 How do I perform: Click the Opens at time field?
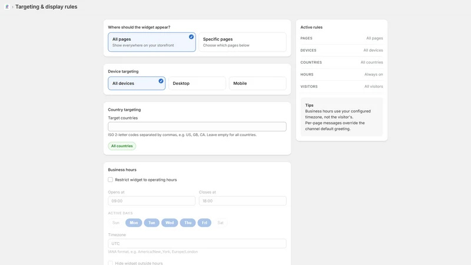click(152, 201)
